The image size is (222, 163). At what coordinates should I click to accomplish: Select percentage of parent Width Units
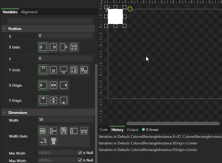coord(64,131)
